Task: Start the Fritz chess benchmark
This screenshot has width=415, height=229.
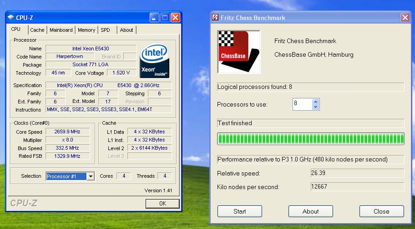Action: (240, 211)
